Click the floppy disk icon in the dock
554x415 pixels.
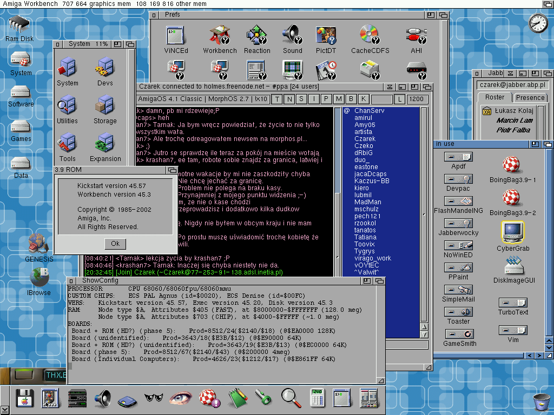tap(25, 398)
